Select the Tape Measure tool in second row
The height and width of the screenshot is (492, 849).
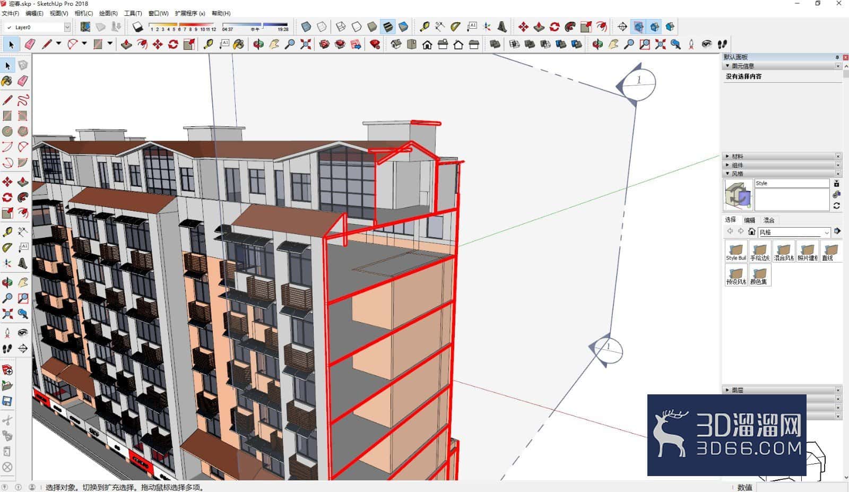pos(209,44)
